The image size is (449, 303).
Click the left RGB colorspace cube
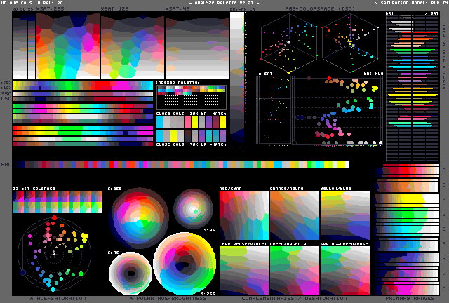tap(288, 41)
